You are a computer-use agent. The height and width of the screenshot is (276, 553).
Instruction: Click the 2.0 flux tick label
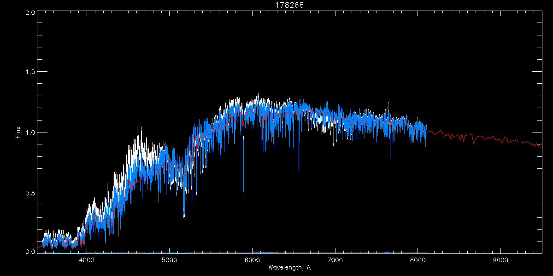coord(30,13)
